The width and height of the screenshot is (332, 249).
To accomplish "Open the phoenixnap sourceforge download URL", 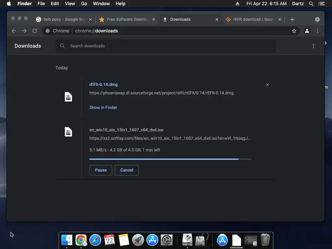I will click(161, 93).
